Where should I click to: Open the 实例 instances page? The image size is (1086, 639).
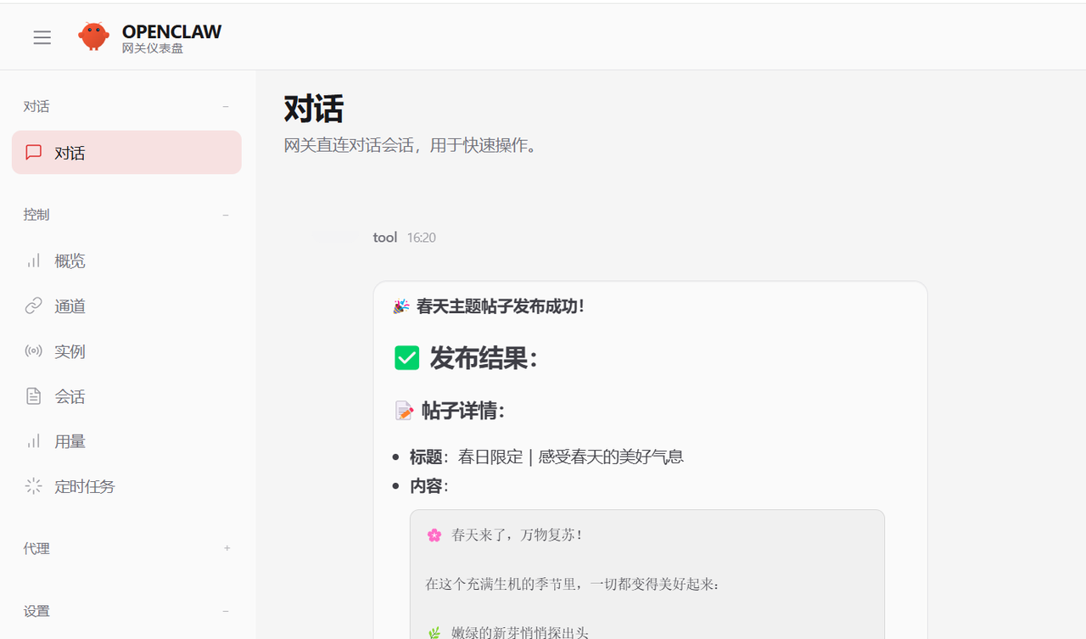pyautogui.click(x=126, y=350)
